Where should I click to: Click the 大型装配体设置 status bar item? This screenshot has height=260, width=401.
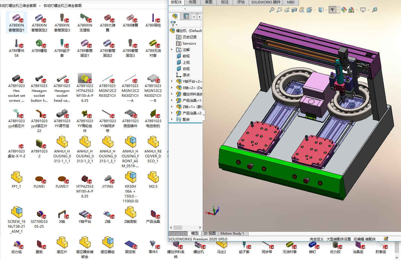[x=338, y=239]
